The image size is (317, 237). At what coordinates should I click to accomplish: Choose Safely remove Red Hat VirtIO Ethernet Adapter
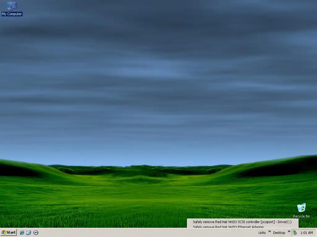tap(242, 227)
